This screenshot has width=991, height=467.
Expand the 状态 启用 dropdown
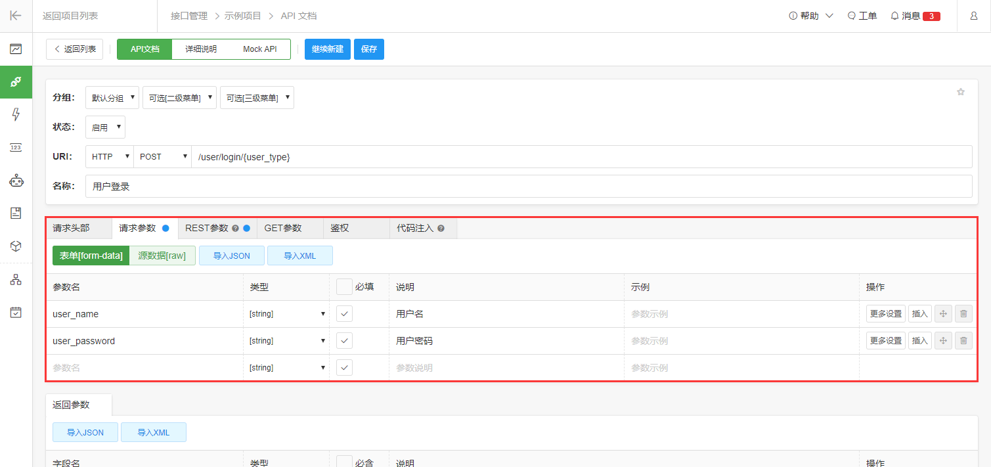[x=105, y=127]
